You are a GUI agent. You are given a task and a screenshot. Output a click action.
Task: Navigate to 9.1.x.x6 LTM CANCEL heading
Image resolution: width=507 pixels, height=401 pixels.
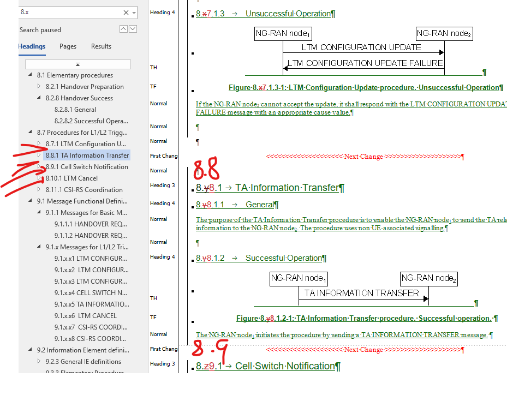click(87, 316)
